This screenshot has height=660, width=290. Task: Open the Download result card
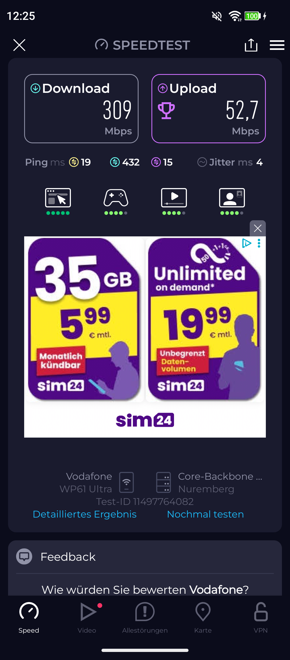[x=81, y=109]
